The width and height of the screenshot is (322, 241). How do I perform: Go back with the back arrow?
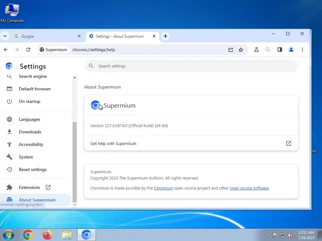click(6, 50)
